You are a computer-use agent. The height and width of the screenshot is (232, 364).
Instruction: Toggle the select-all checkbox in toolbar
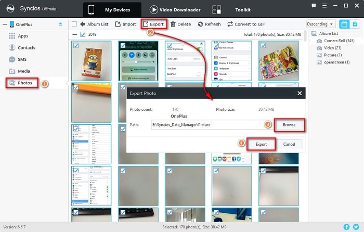point(74,24)
